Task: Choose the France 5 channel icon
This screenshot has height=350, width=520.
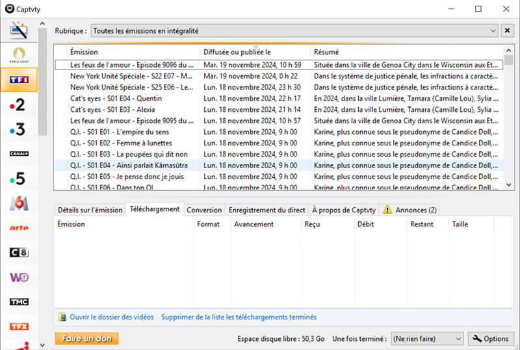Action: [19, 179]
